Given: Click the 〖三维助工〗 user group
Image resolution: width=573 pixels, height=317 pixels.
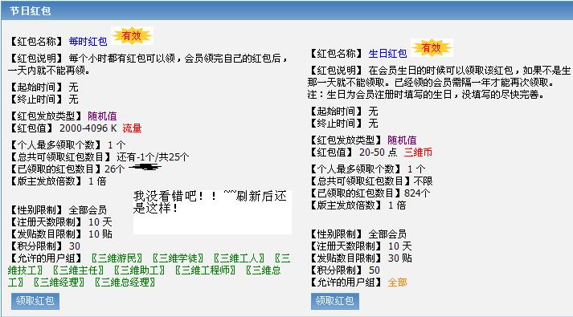Looking at the screenshot, I should (139, 270).
